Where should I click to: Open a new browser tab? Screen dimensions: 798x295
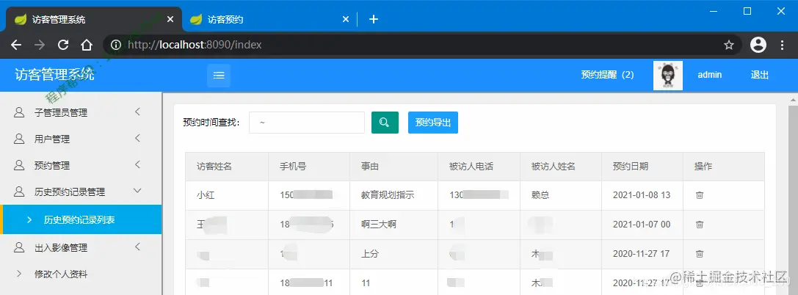pyautogui.click(x=374, y=19)
